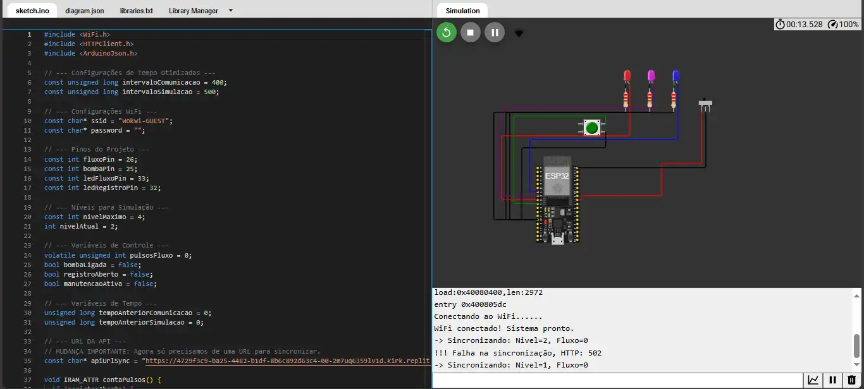Select the resistor below the blue LED
The width and height of the screenshot is (864, 389).
pos(674,99)
